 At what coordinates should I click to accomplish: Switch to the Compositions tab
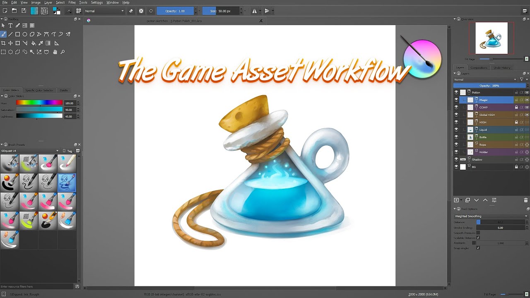479,67
